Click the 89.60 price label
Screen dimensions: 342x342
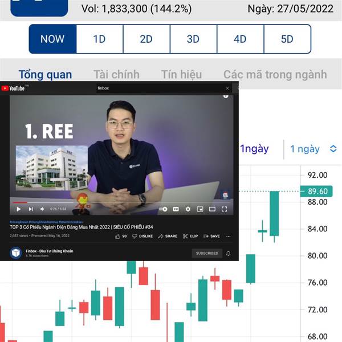click(x=316, y=192)
